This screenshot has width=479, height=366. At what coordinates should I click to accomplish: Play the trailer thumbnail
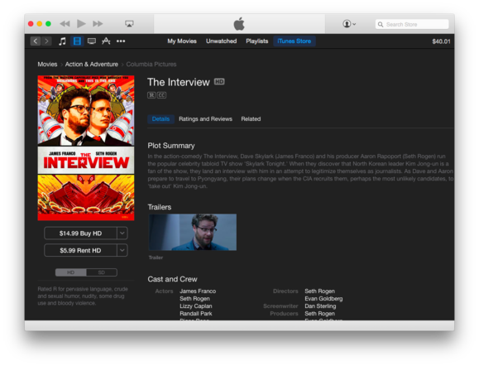[x=193, y=232]
